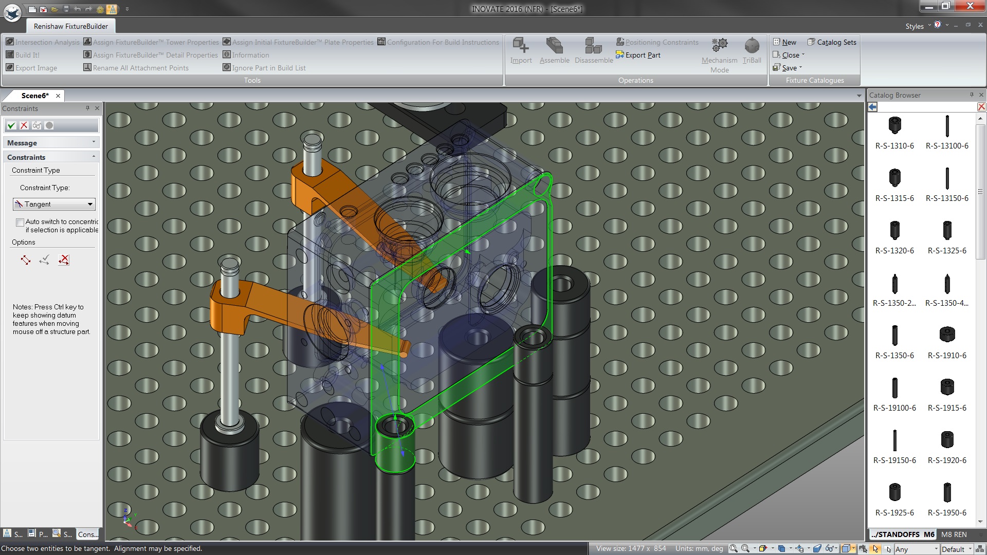Click the Disassemble icon
Screen dimensions: 987x555
click(593, 46)
